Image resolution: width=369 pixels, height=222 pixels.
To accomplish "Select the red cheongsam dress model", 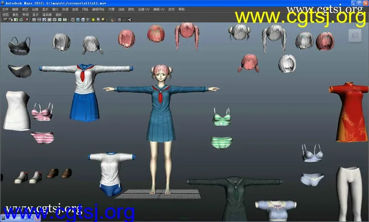I will pyautogui.click(x=349, y=112).
